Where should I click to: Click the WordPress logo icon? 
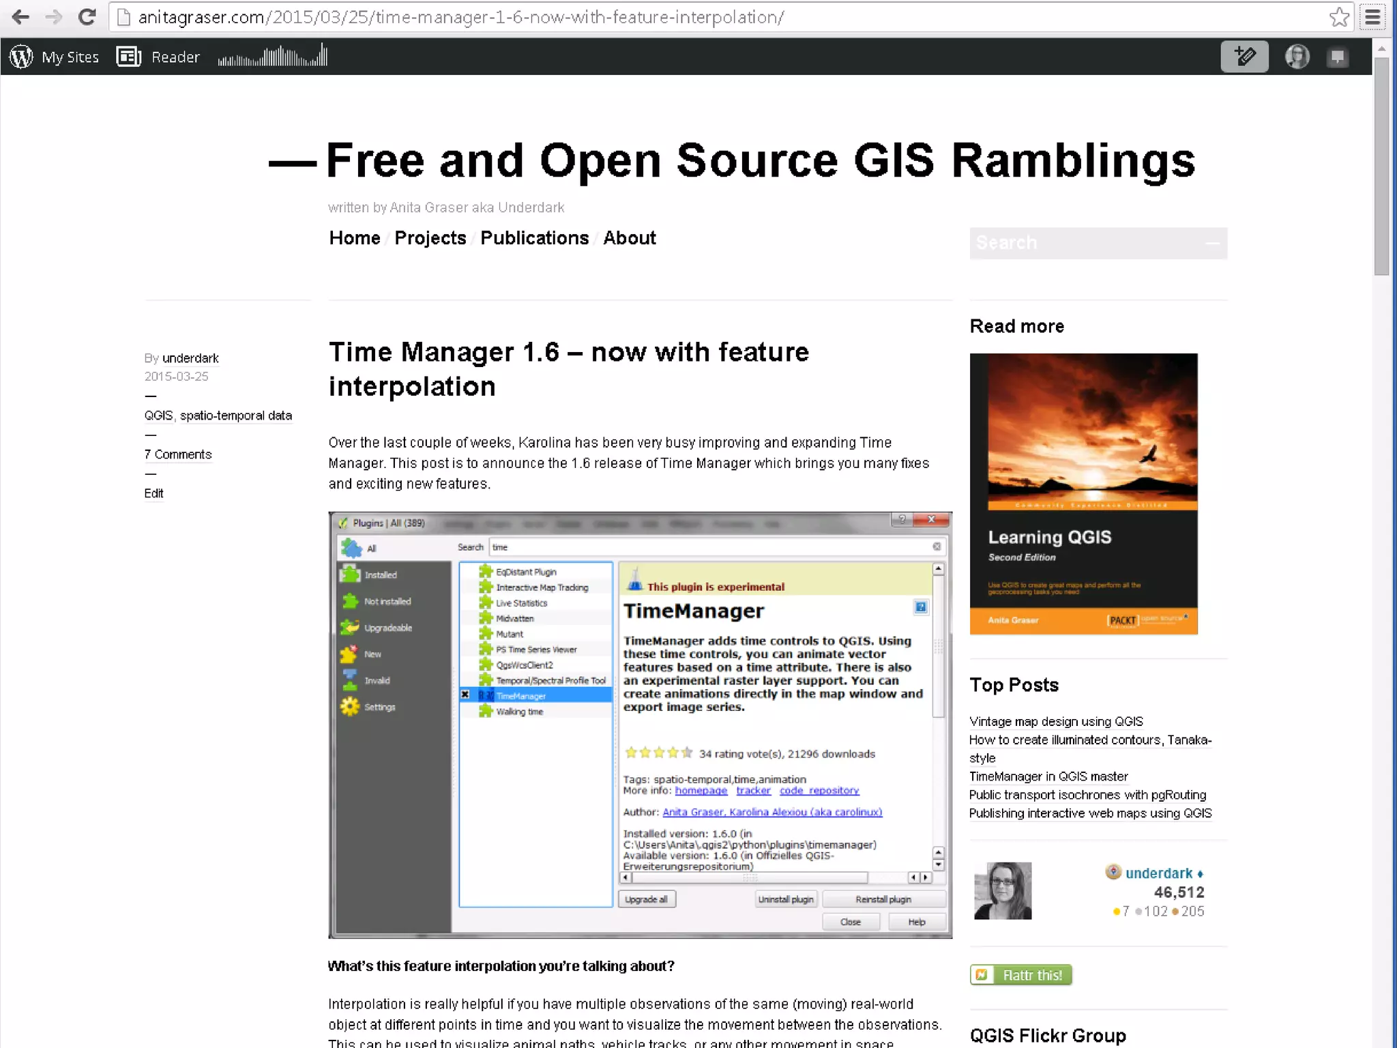pos(21,57)
